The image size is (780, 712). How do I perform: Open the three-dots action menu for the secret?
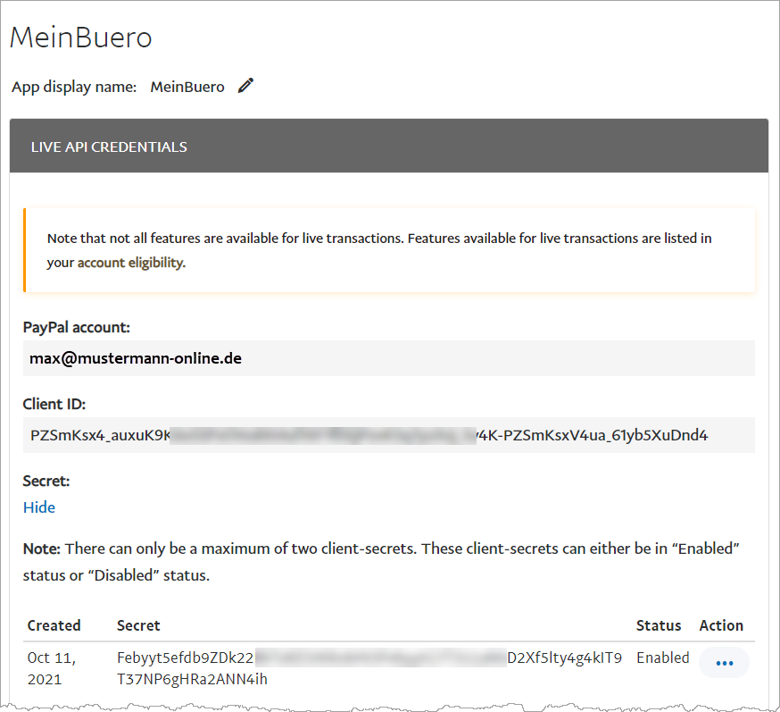(x=724, y=663)
